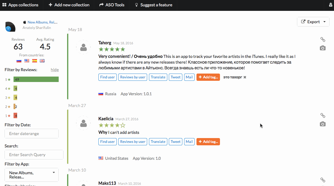The width and height of the screenshot is (334, 186).
Task: Filter reviews by the 5-star bar
Action: [36, 79]
